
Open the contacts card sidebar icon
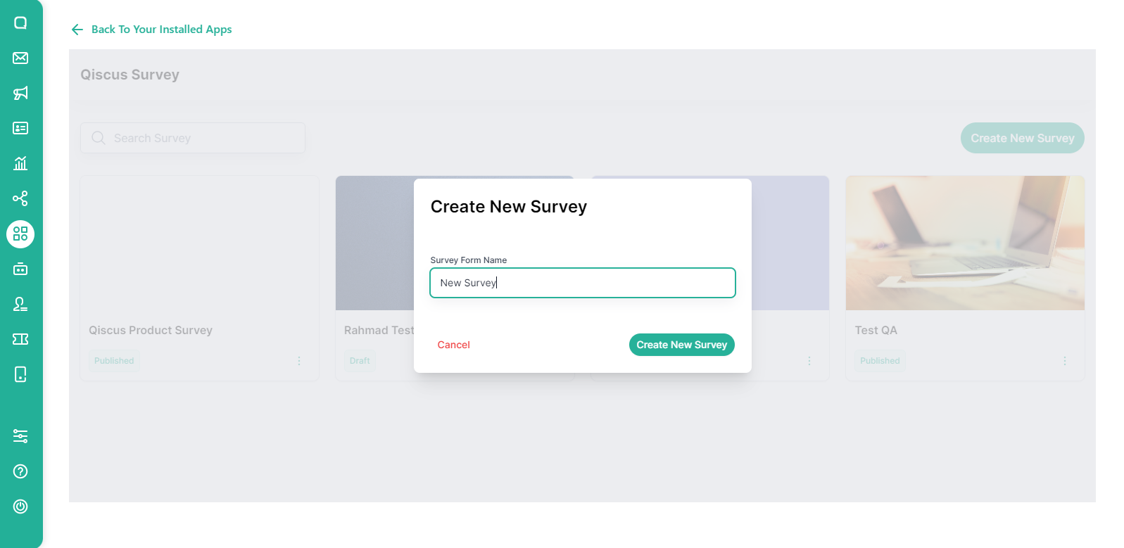pyautogui.click(x=20, y=128)
